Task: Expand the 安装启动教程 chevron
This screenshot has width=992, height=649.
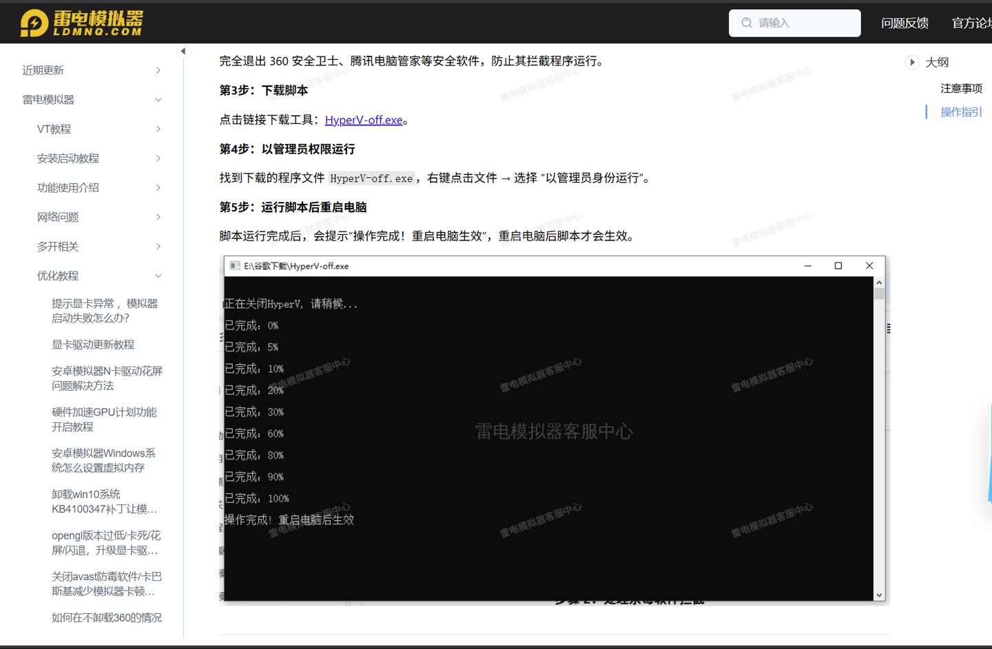Action: coord(158,158)
